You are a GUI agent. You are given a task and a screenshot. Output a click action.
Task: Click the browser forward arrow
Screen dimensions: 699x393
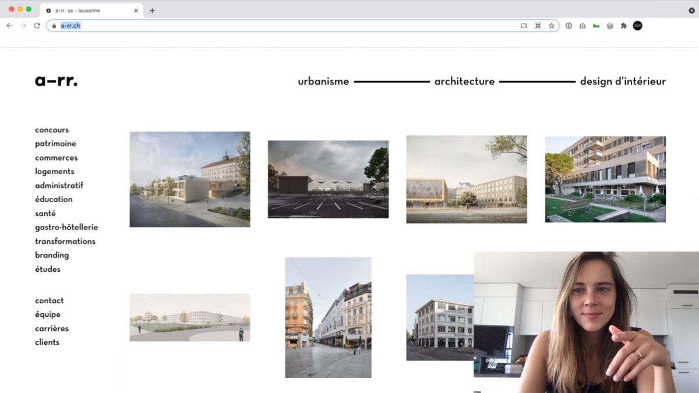point(23,26)
